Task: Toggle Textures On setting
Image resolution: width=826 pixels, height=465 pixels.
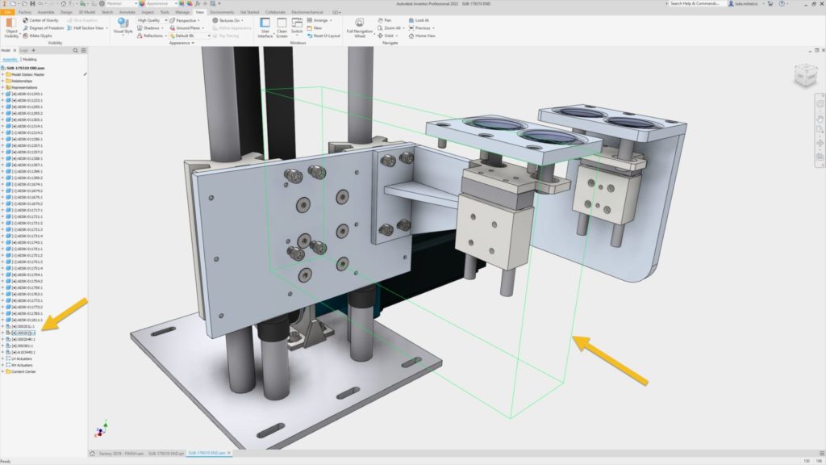Action: click(227, 20)
